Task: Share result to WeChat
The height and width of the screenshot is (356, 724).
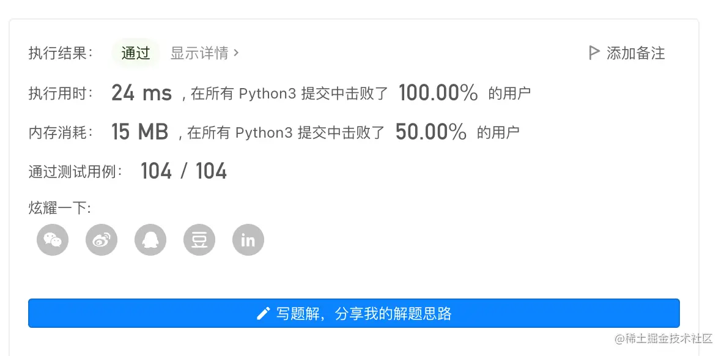Action: point(53,240)
